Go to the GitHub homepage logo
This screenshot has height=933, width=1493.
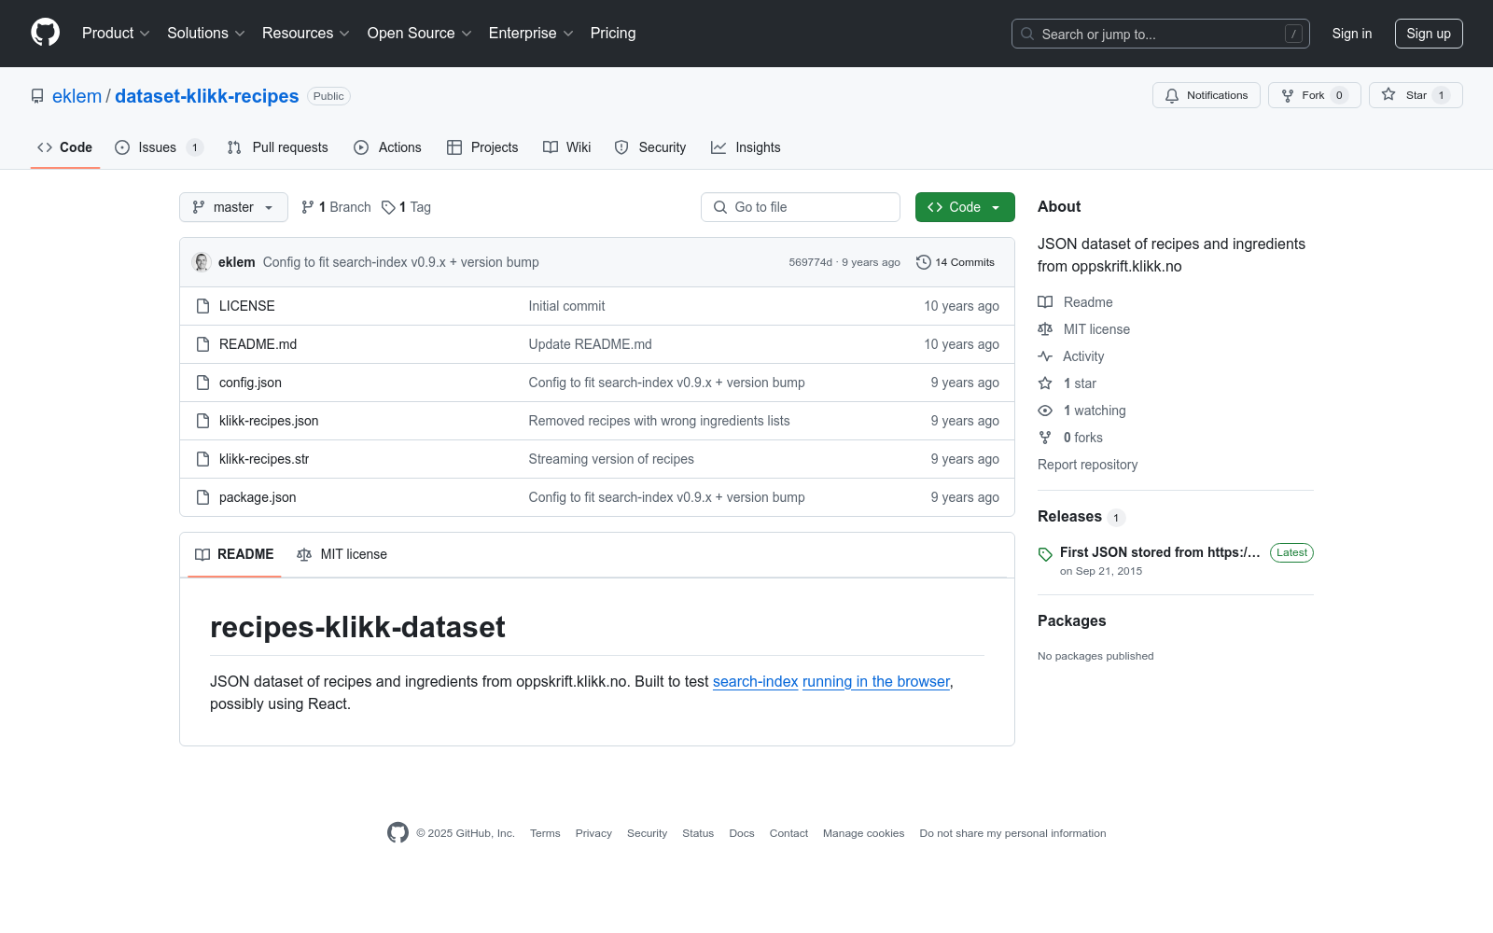45,33
